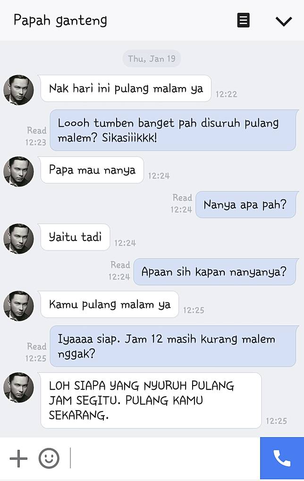Viewport: 304px width, 481px height.
Task: Select the 'Iyaaaa siap. Jam 12' bubble
Action: [173, 346]
